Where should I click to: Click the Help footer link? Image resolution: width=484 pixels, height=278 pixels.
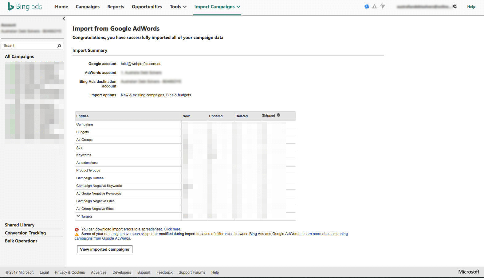pos(215,272)
